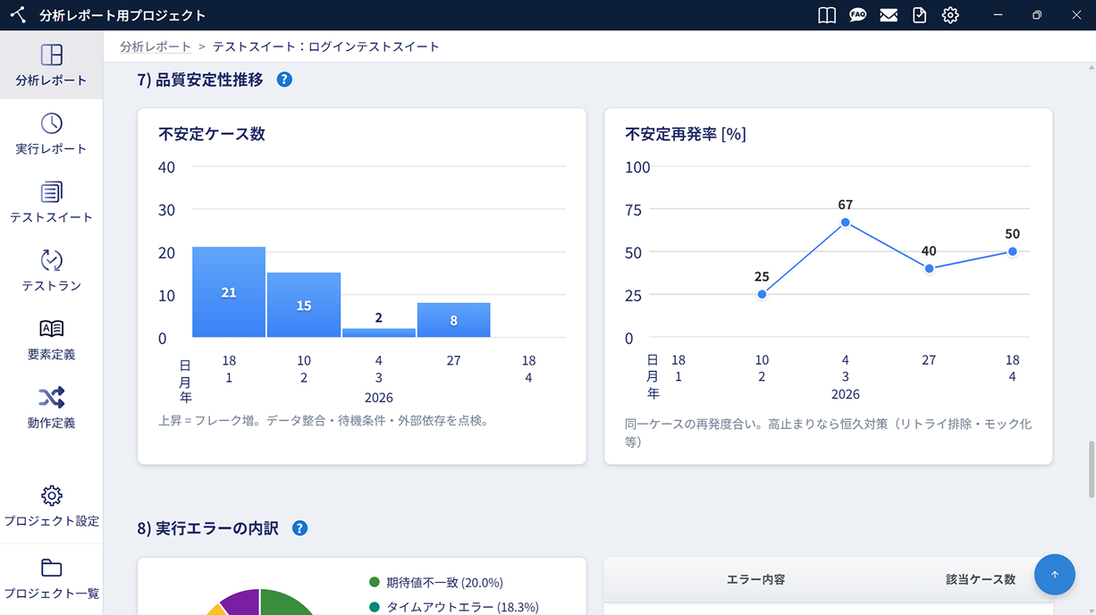Click the タイムアウトエラー (18.3%) legend entry
Screen dimensions: 1096x615
point(454,607)
